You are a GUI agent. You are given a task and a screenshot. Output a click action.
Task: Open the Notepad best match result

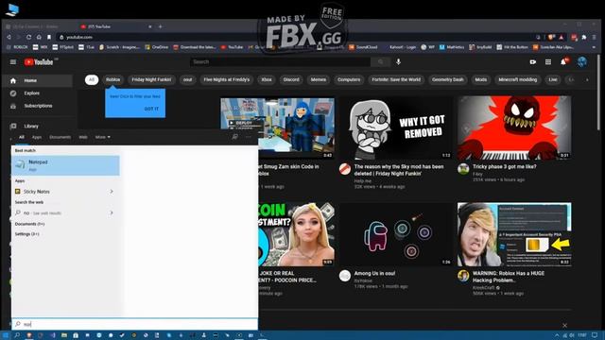pyautogui.click(x=65, y=165)
